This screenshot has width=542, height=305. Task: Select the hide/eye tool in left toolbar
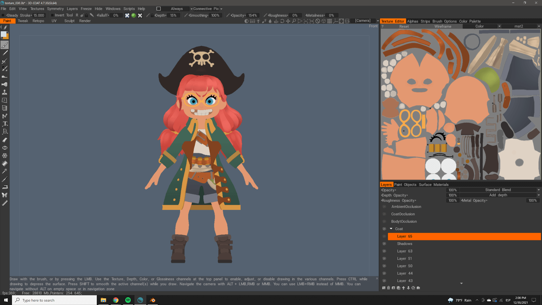pos(5,148)
